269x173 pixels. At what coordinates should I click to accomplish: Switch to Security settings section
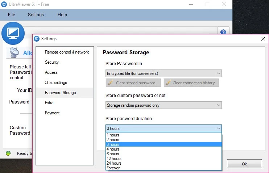(x=52, y=62)
